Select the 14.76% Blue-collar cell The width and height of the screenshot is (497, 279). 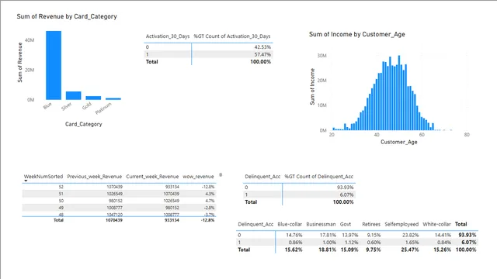pyautogui.click(x=294, y=235)
